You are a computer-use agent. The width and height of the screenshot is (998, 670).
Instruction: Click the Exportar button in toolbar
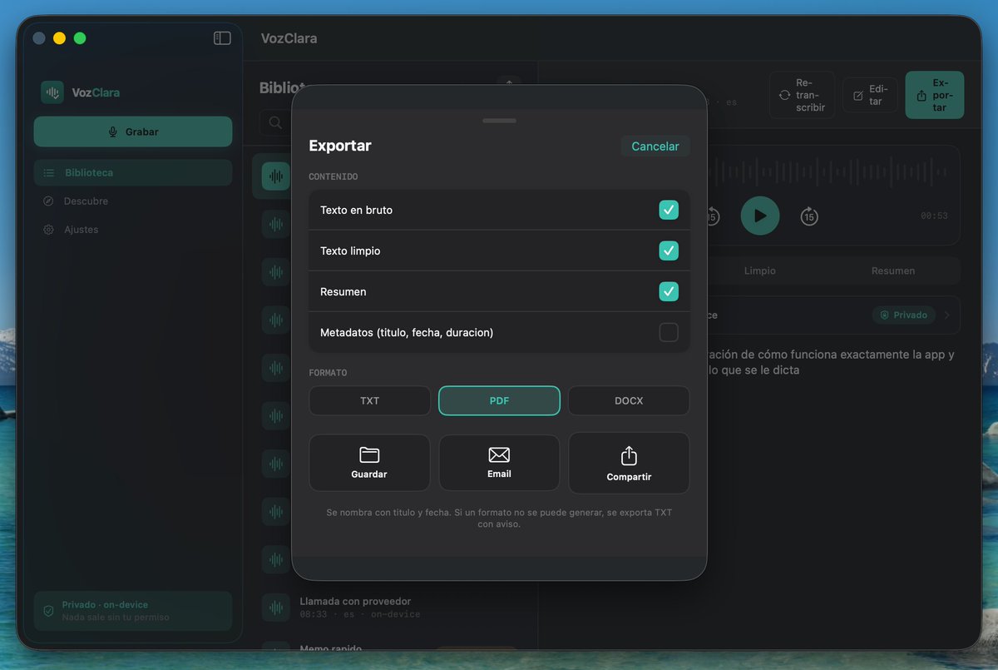(x=934, y=95)
